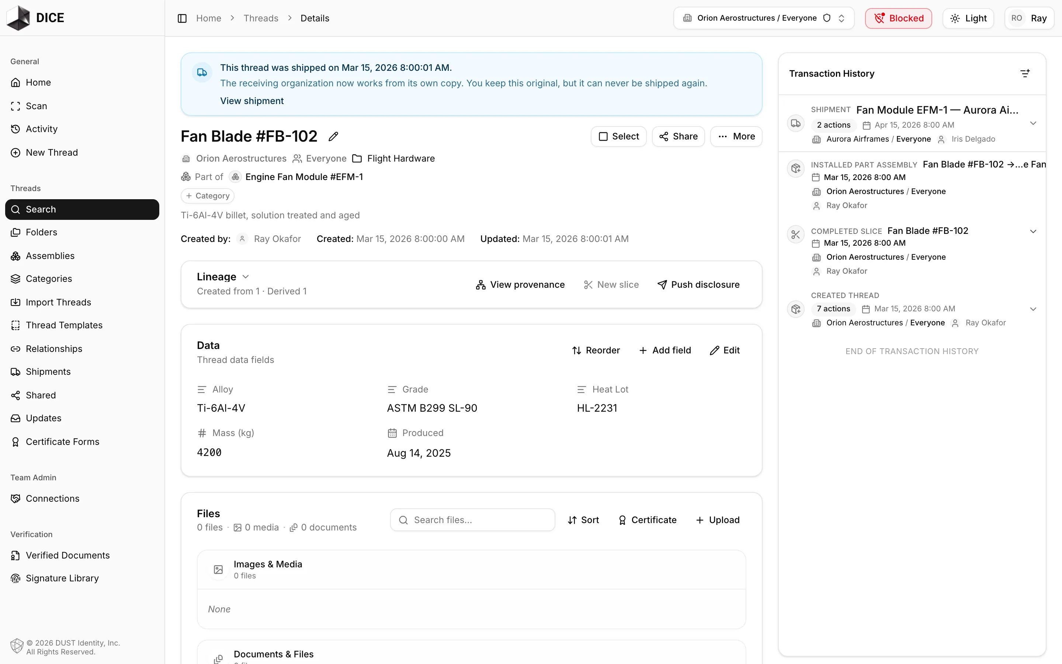Follow the View shipment link
Screen dimensions: 1062x664
point(252,101)
